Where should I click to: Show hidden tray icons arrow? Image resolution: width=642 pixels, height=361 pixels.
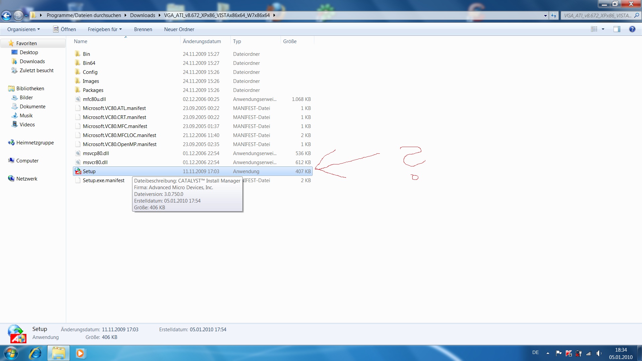pyautogui.click(x=548, y=353)
